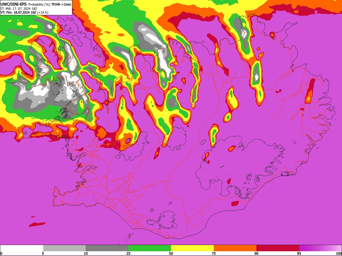Click the 'UWC/DINI-EPS' title text

point(14,4)
